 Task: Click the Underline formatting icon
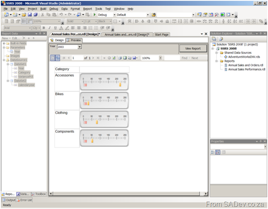[x=55, y=28]
